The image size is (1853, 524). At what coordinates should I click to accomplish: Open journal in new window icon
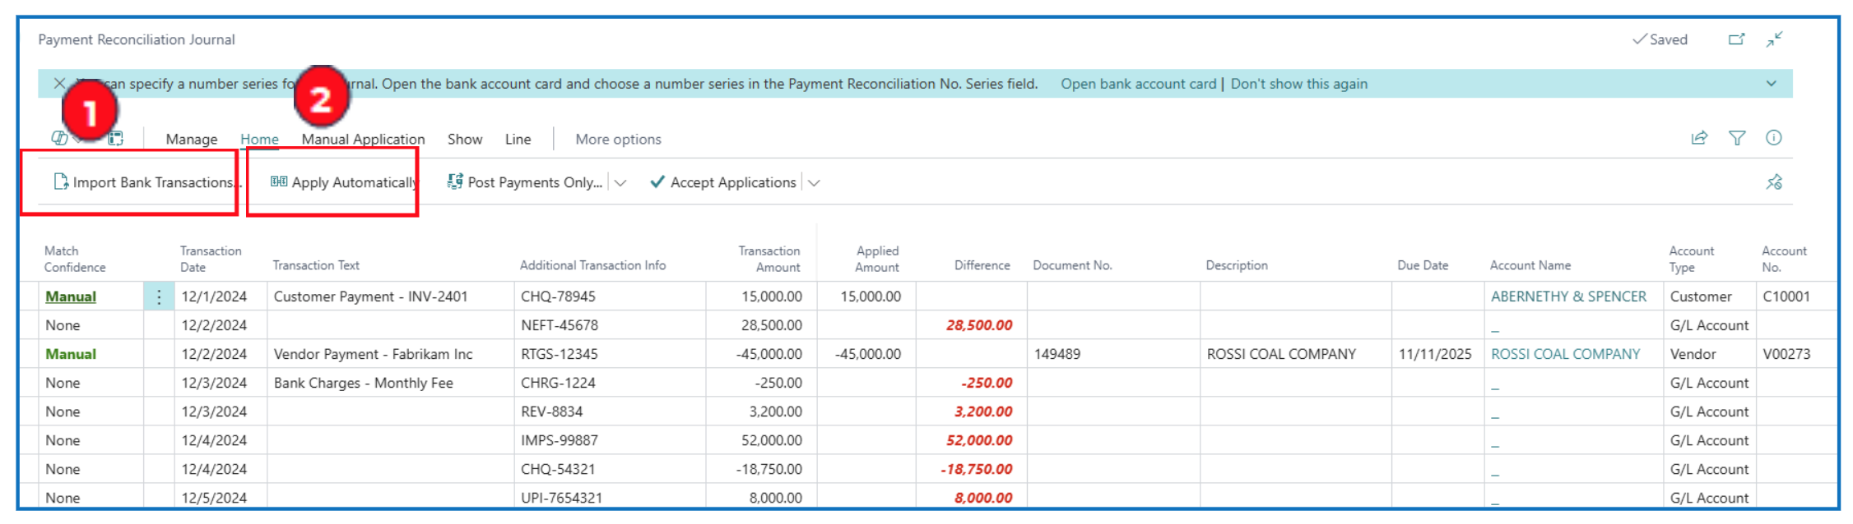[x=1736, y=39]
